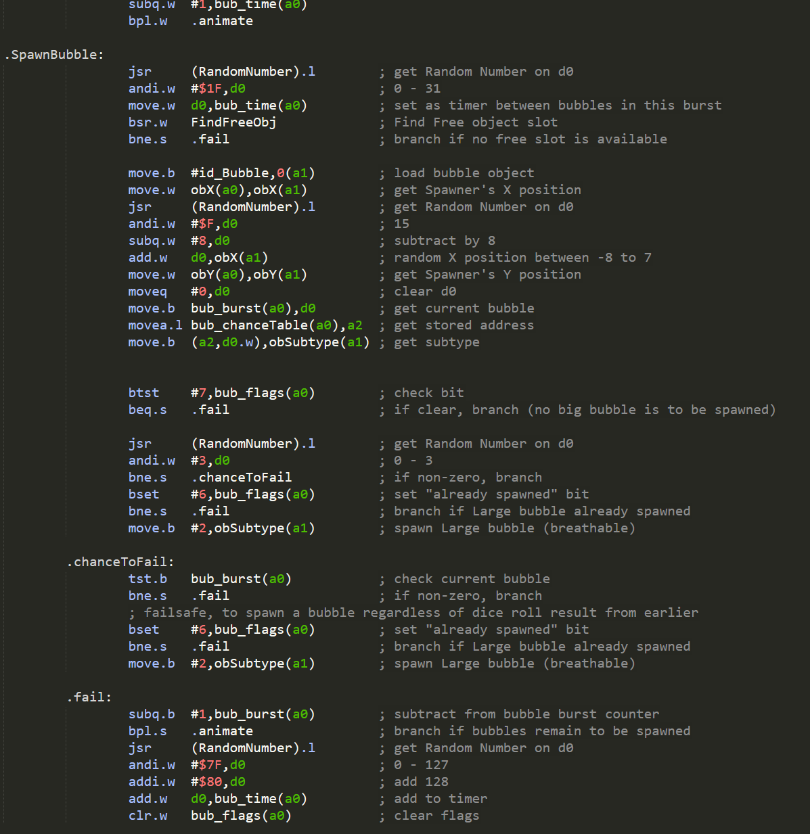This screenshot has width=810, height=834.
Task: Click the beq.s instruction
Action: click(148, 410)
